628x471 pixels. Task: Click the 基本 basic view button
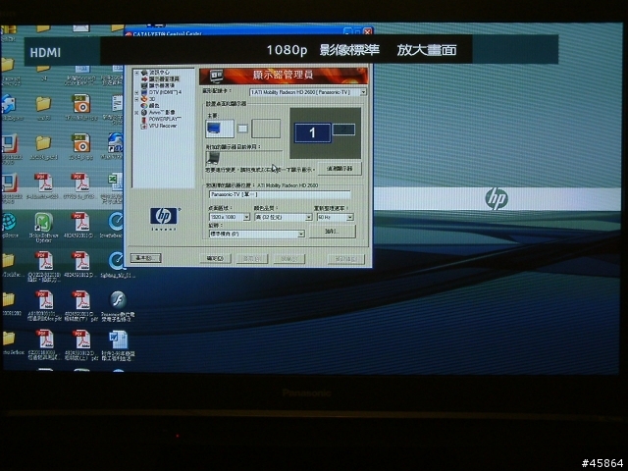coord(146,258)
